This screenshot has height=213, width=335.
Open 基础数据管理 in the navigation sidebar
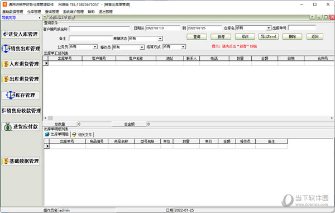(x=21, y=161)
